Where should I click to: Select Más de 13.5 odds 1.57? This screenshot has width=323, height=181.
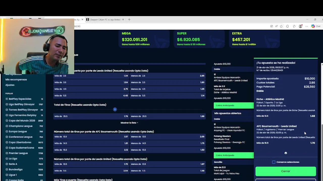point(91,137)
